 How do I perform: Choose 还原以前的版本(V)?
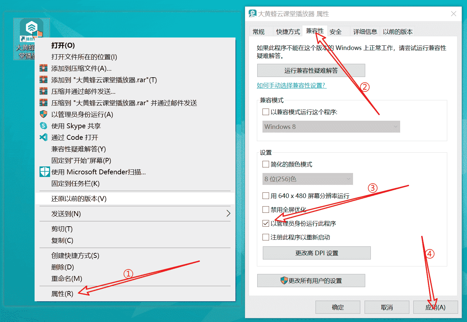135,199
